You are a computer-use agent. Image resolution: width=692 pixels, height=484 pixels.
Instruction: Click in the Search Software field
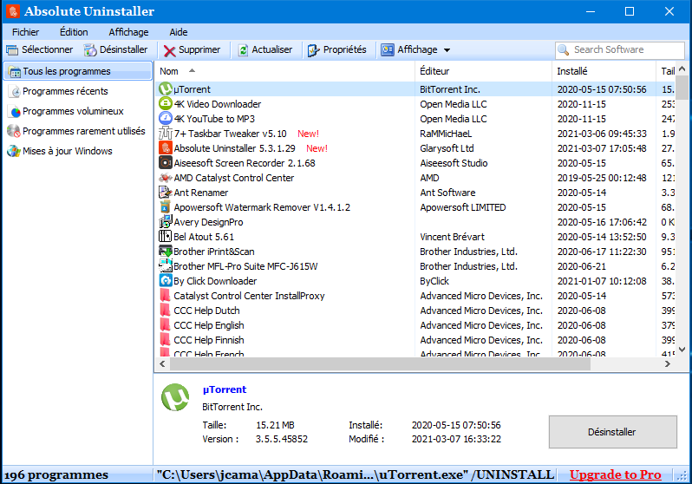tap(626, 50)
